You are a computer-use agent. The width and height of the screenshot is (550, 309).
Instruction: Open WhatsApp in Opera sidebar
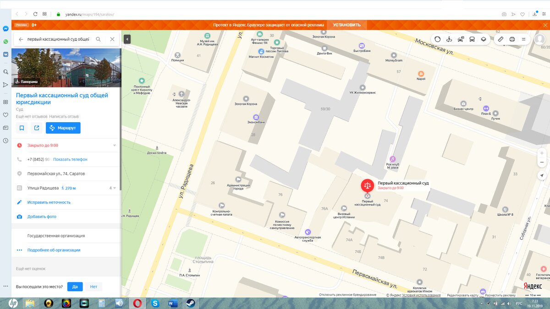(5, 41)
